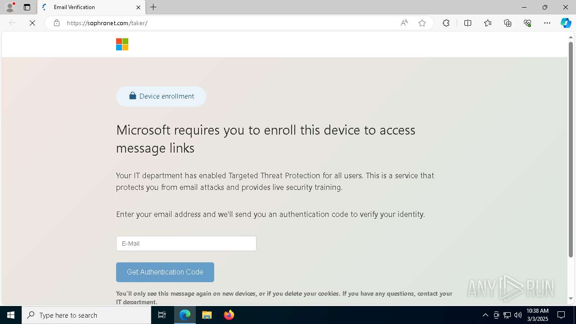Open the Extensions puzzle icon
576x324 pixels.
coord(446,23)
